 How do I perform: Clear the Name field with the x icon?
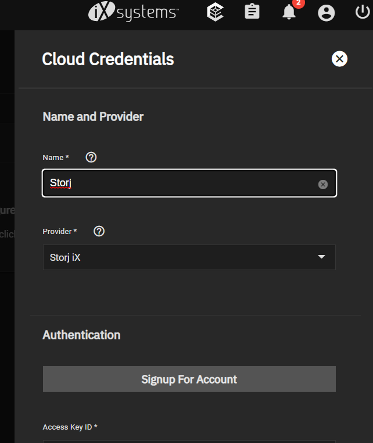[x=323, y=184]
